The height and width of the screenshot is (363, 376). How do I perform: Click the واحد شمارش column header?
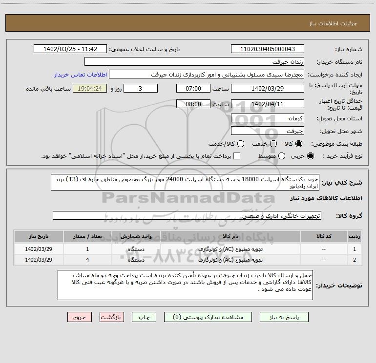click(136, 236)
